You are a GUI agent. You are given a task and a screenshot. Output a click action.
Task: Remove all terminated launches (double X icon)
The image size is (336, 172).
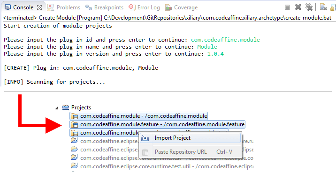click(309, 7)
